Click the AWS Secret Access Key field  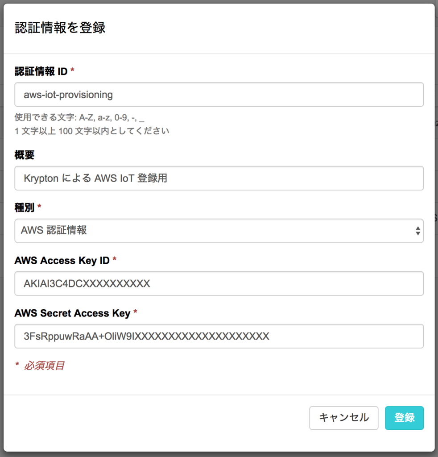coord(219,336)
